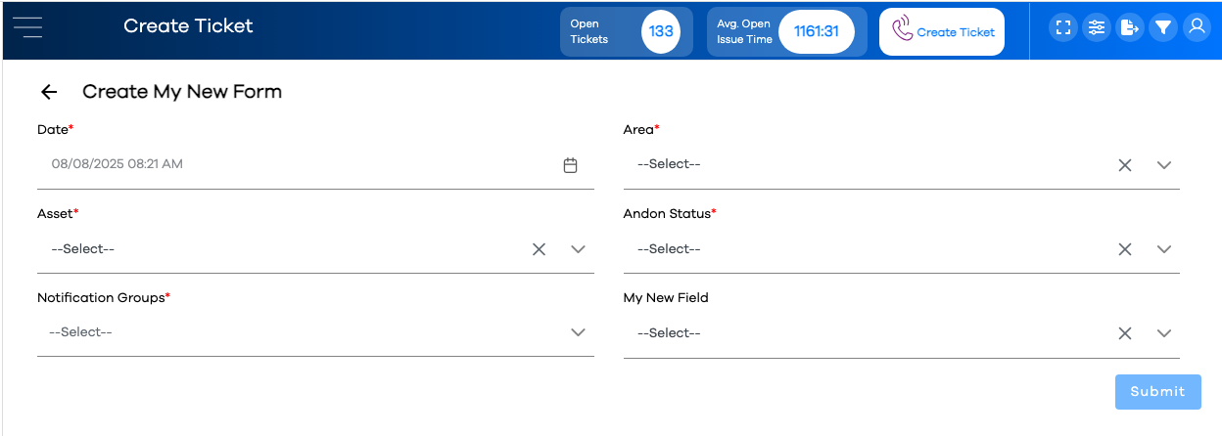Screen dimensions: 1222x436
Task: Toggle fullscreen mode icon
Action: (1063, 27)
